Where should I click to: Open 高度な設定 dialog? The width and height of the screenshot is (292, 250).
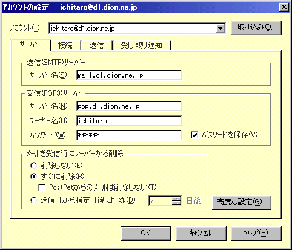pos(242,202)
